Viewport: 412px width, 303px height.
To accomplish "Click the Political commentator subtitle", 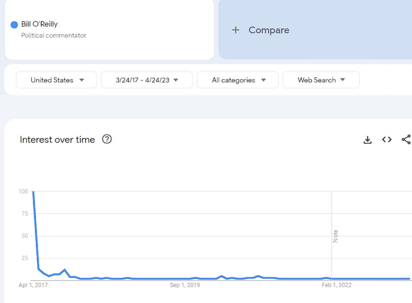I will (x=54, y=35).
